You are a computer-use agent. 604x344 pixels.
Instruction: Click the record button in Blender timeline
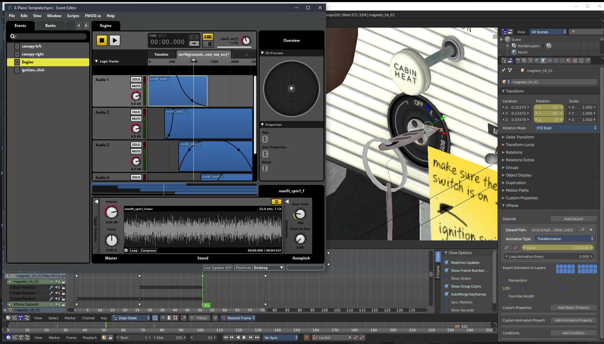[x=306, y=338]
